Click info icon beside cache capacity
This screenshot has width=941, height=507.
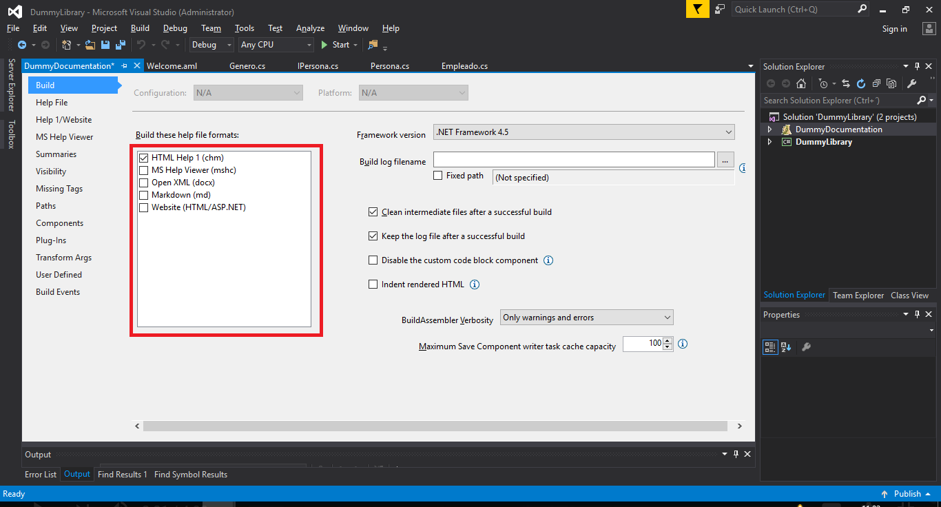683,344
